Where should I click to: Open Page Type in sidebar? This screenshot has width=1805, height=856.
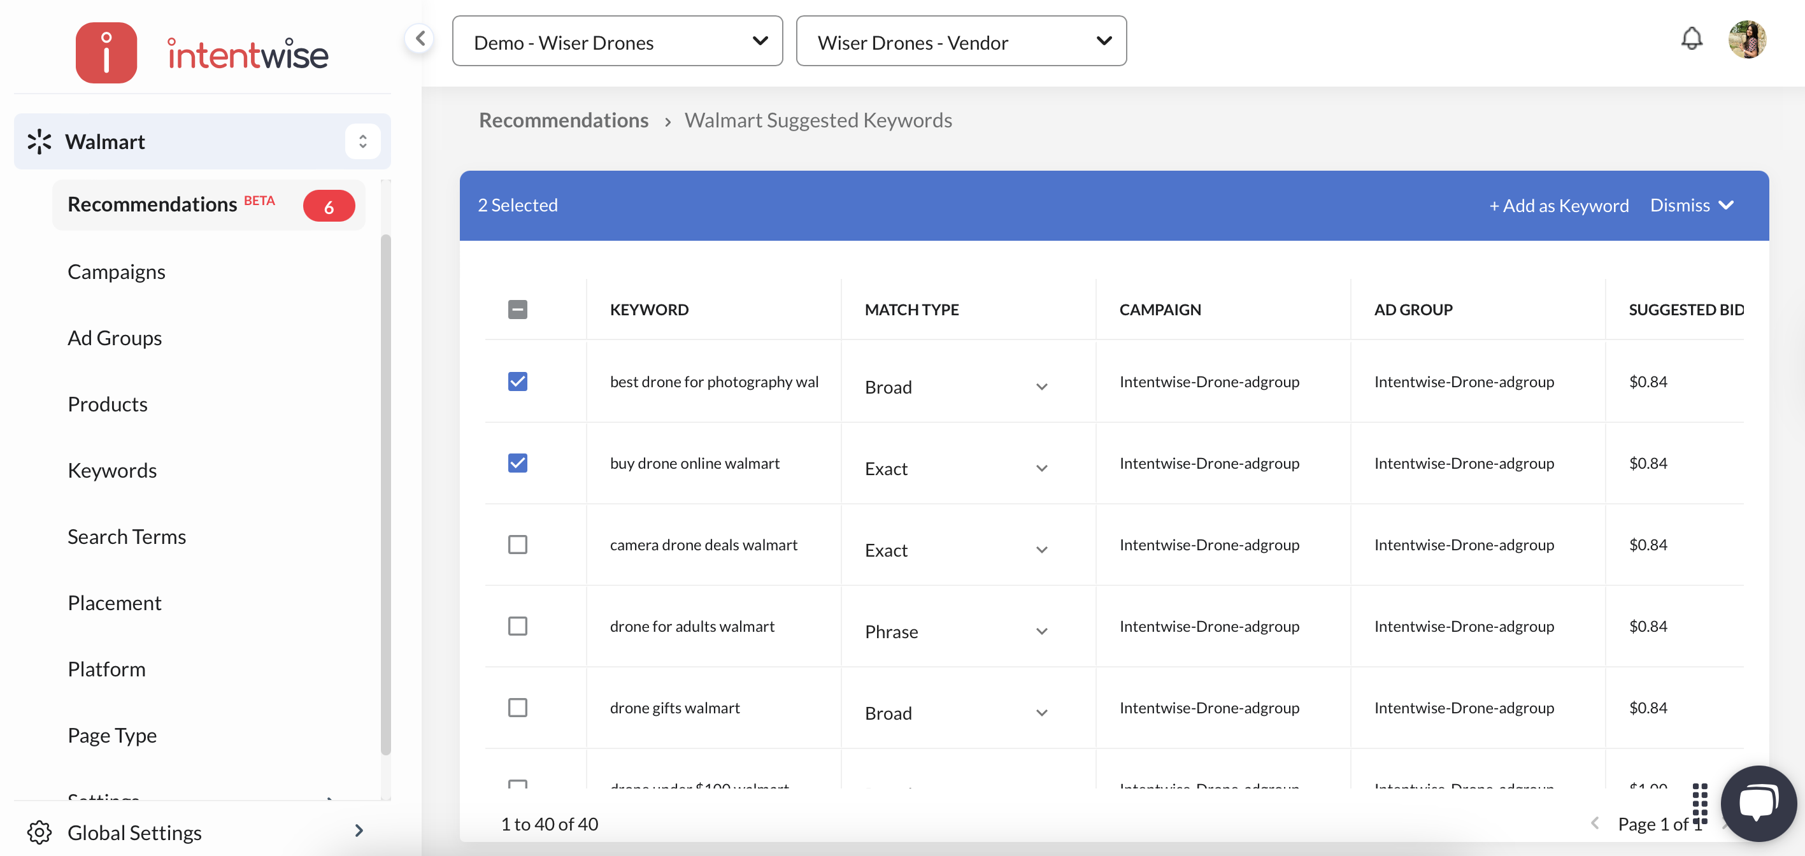tap(112, 736)
